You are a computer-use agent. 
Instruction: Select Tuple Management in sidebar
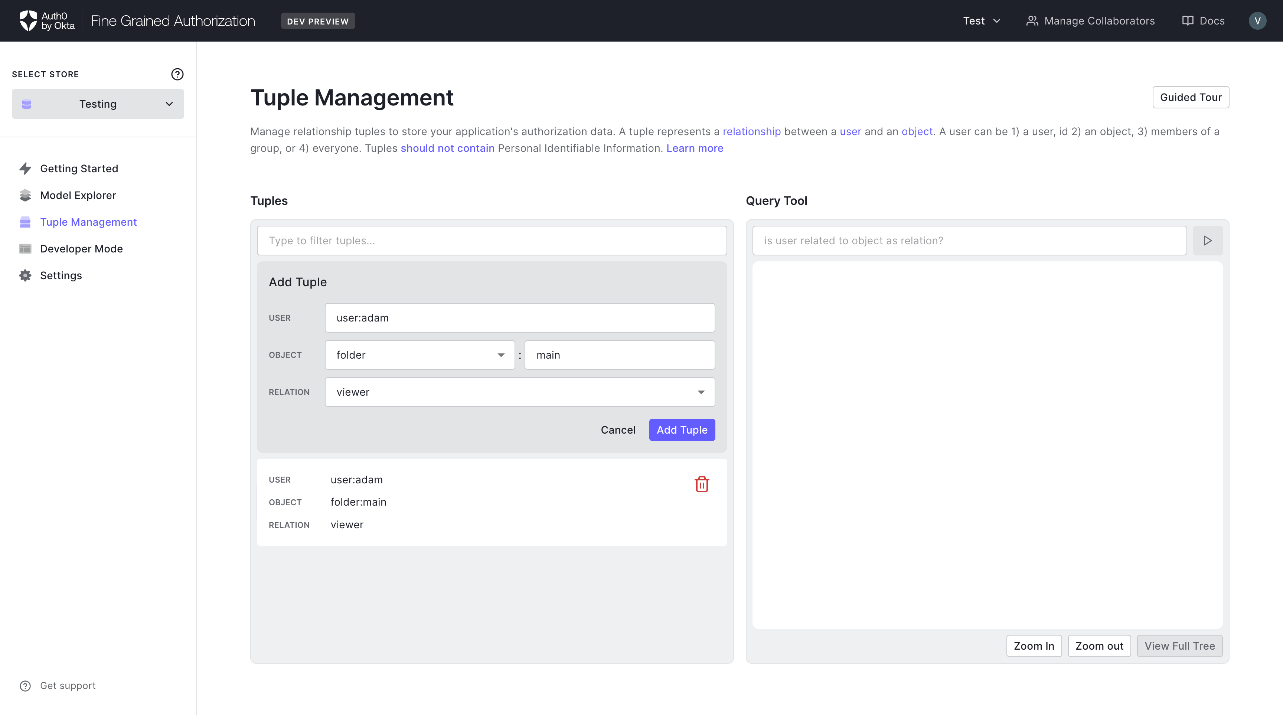89,222
